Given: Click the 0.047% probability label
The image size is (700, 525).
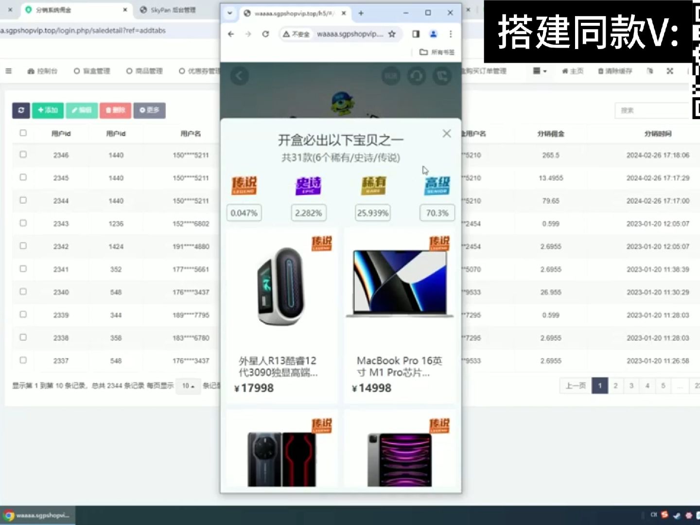Looking at the screenshot, I should tap(244, 213).
